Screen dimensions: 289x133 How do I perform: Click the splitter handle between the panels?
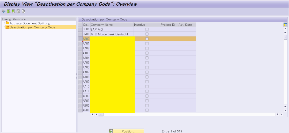pos(77,76)
